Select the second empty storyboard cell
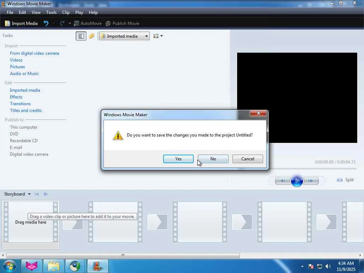The width and height of the screenshot is (364, 273). pos(115,222)
